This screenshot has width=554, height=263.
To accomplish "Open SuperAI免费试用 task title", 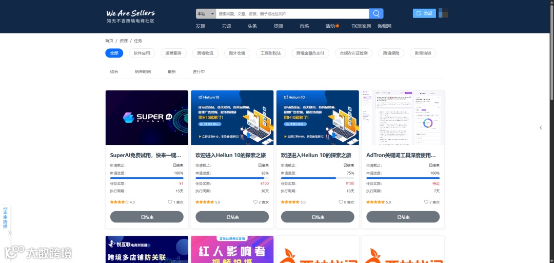I will (146, 155).
